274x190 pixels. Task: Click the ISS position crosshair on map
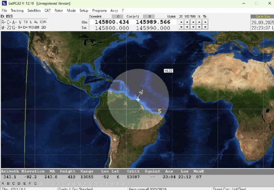(x=138, y=99)
